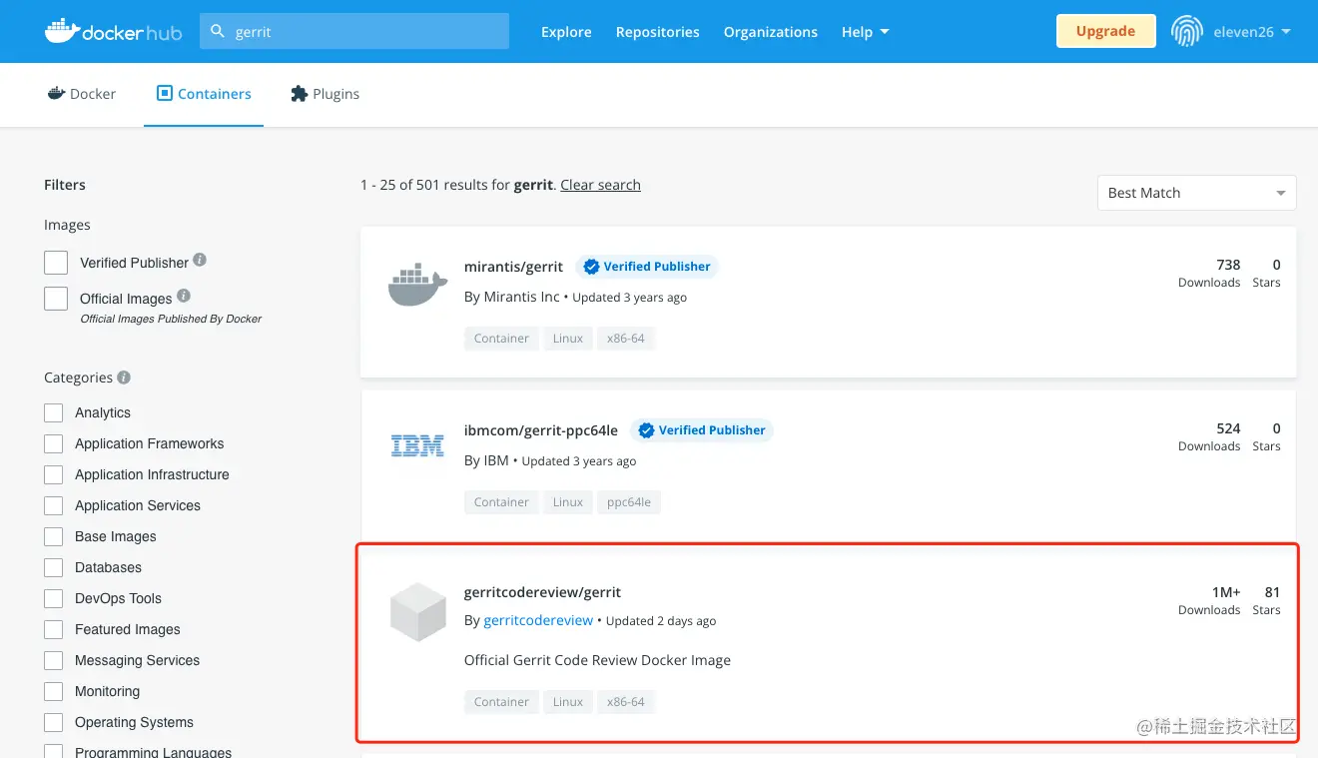Click the cube icon for gerritcodereview/gerrit
This screenshot has height=758, width=1318.
tap(416, 610)
